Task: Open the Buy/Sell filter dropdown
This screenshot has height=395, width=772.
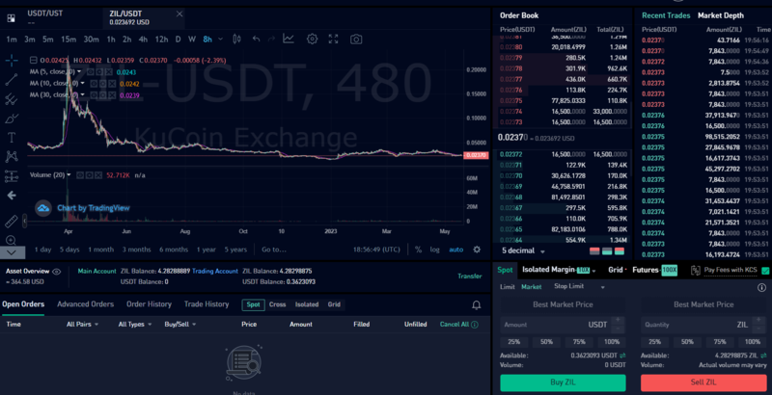Action: click(x=180, y=325)
